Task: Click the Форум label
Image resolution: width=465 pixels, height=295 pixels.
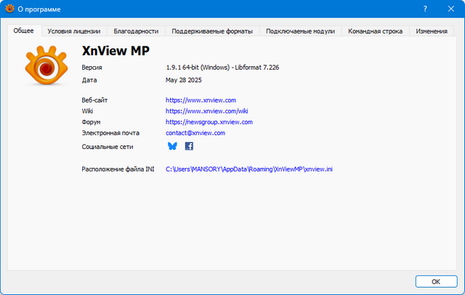Action: pyautogui.click(x=91, y=122)
